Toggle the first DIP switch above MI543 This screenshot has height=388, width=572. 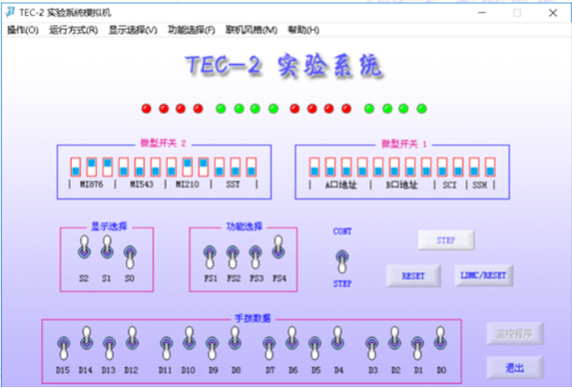tap(124, 167)
